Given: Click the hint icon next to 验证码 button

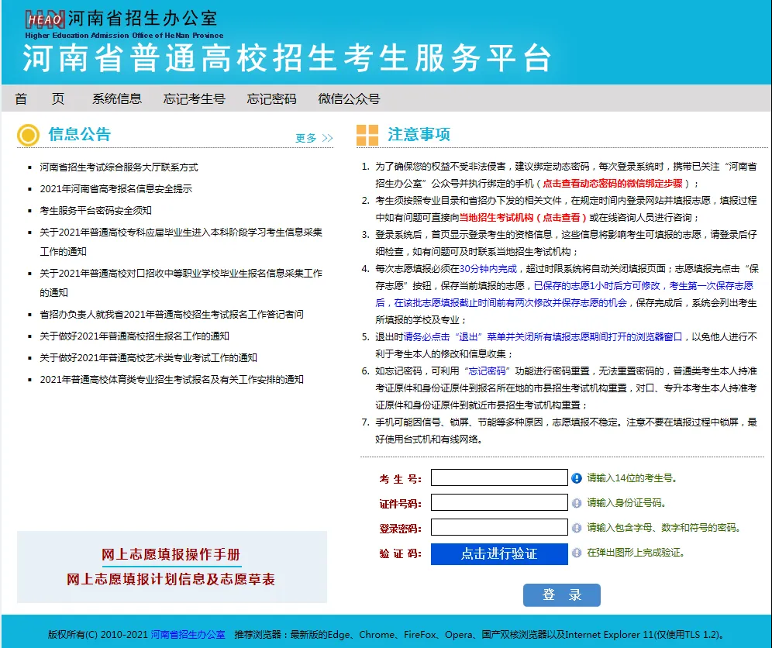Looking at the screenshot, I should 577,553.
